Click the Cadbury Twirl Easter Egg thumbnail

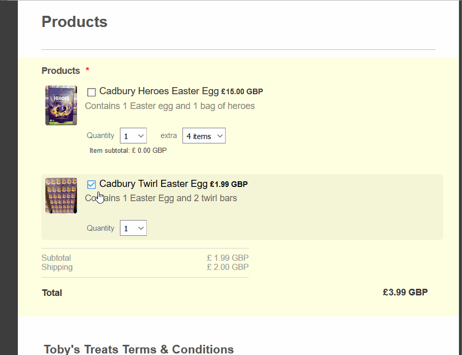(x=61, y=196)
